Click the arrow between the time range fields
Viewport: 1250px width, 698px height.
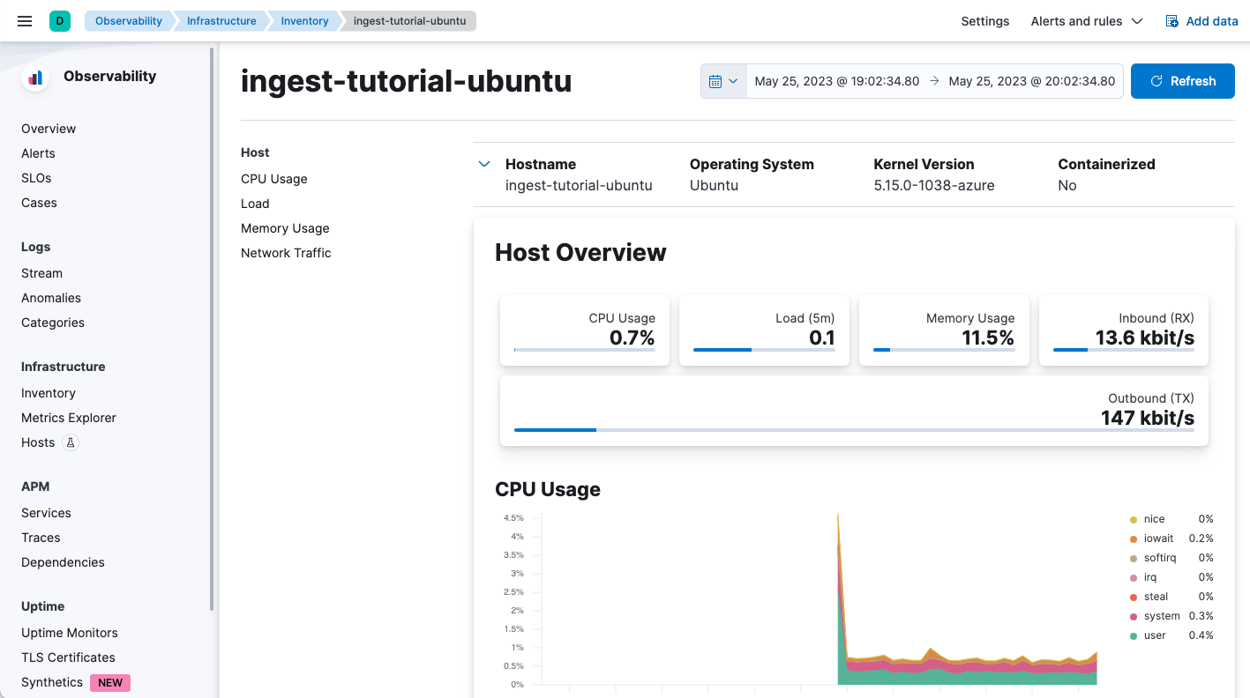click(x=935, y=80)
